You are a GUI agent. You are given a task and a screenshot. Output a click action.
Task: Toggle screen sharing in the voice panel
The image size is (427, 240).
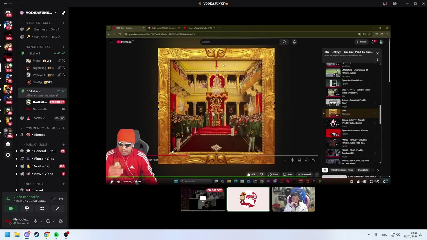(27, 208)
